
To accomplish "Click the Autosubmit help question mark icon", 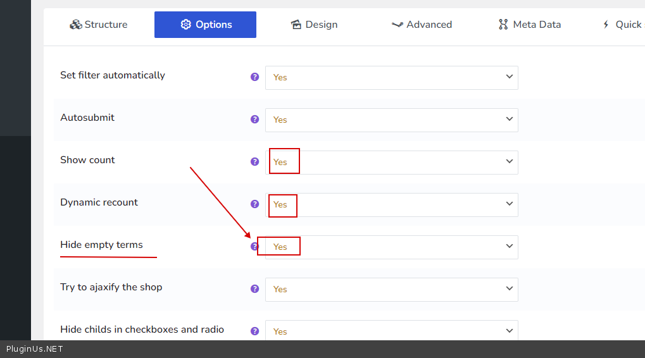I will click(254, 120).
